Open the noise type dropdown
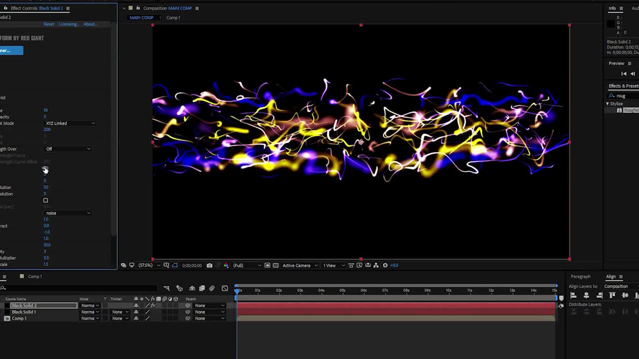The height and width of the screenshot is (359, 639). [68, 213]
